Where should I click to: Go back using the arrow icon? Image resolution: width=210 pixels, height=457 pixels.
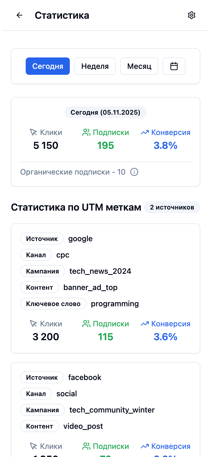19,15
